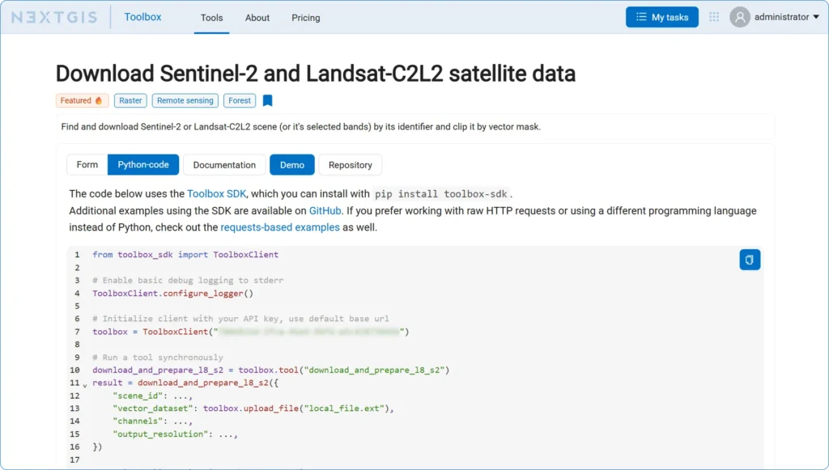Switch to the Documentation tab
Screen dimensions: 829x470
tap(224, 165)
